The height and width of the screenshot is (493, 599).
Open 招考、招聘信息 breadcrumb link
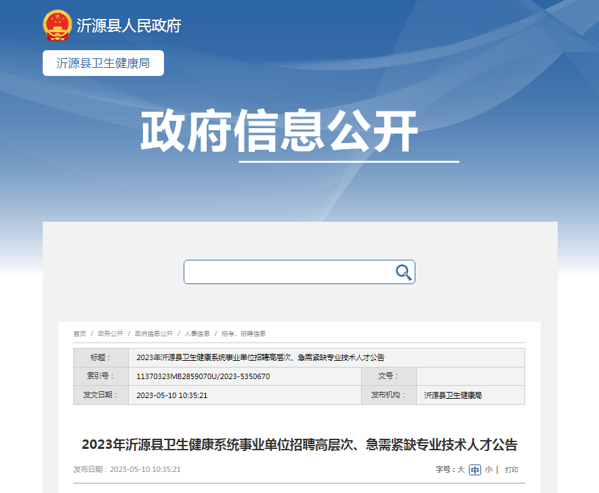(x=243, y=334)
